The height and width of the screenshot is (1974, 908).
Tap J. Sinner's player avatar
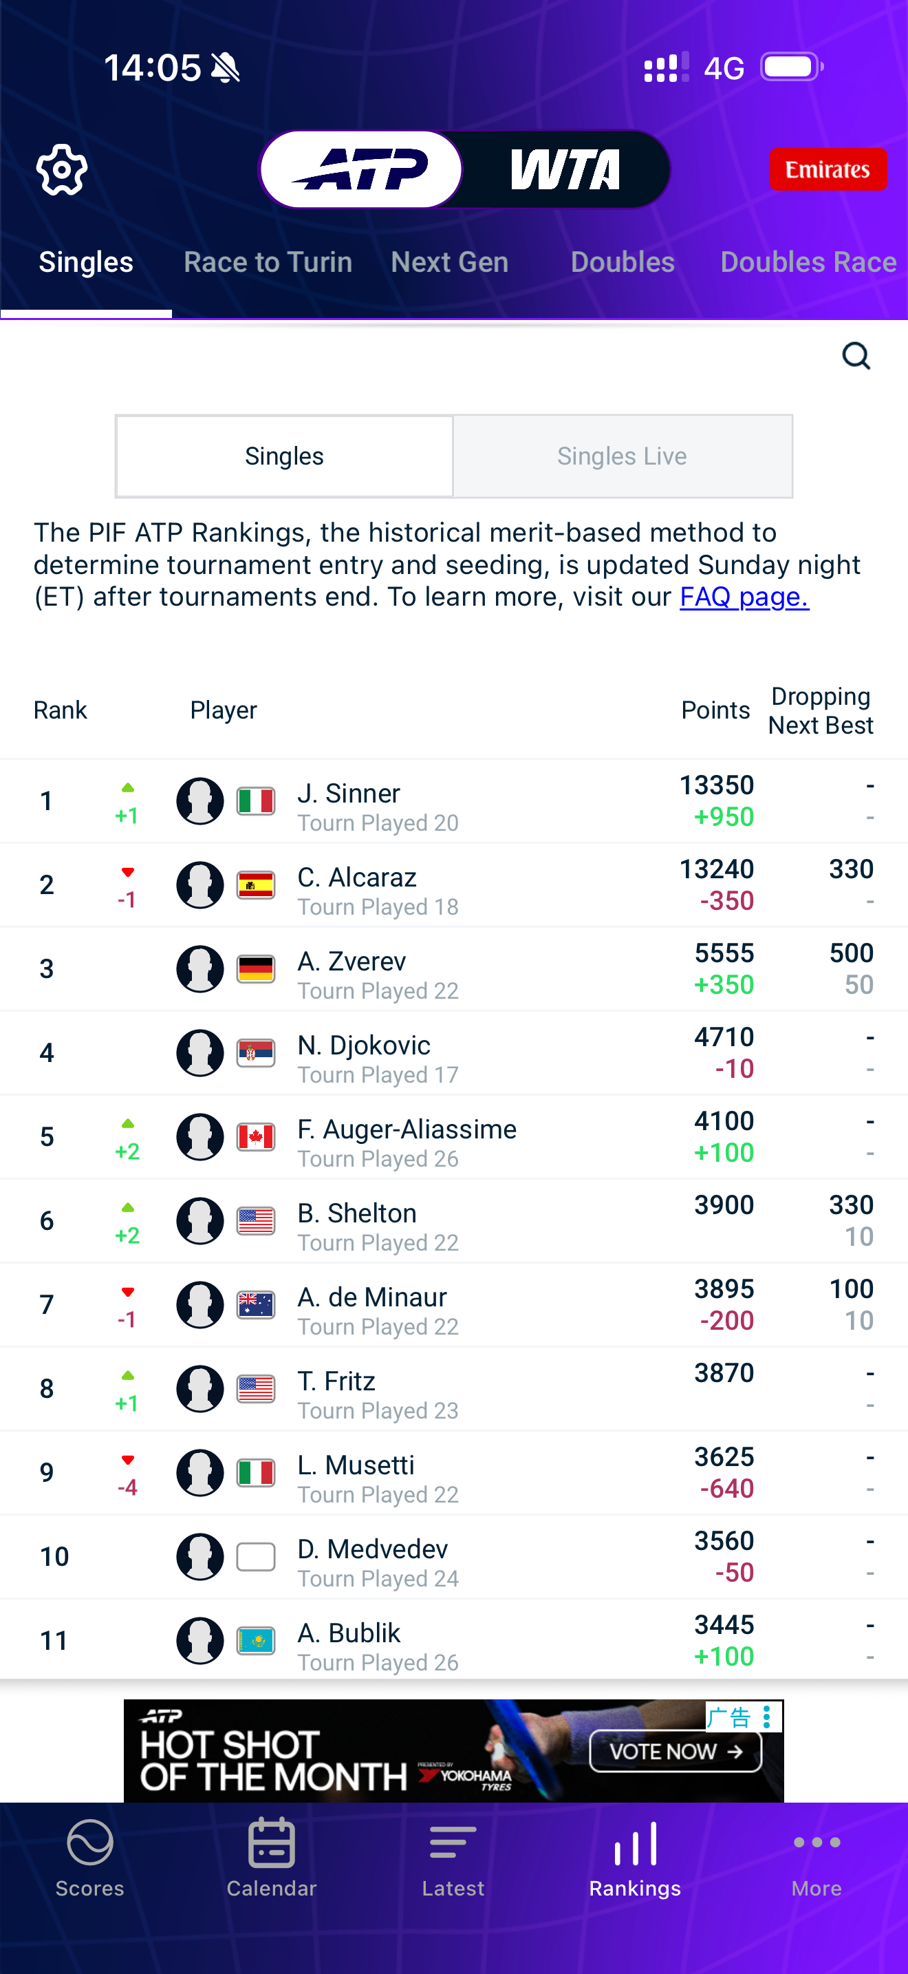pos(199,800)
